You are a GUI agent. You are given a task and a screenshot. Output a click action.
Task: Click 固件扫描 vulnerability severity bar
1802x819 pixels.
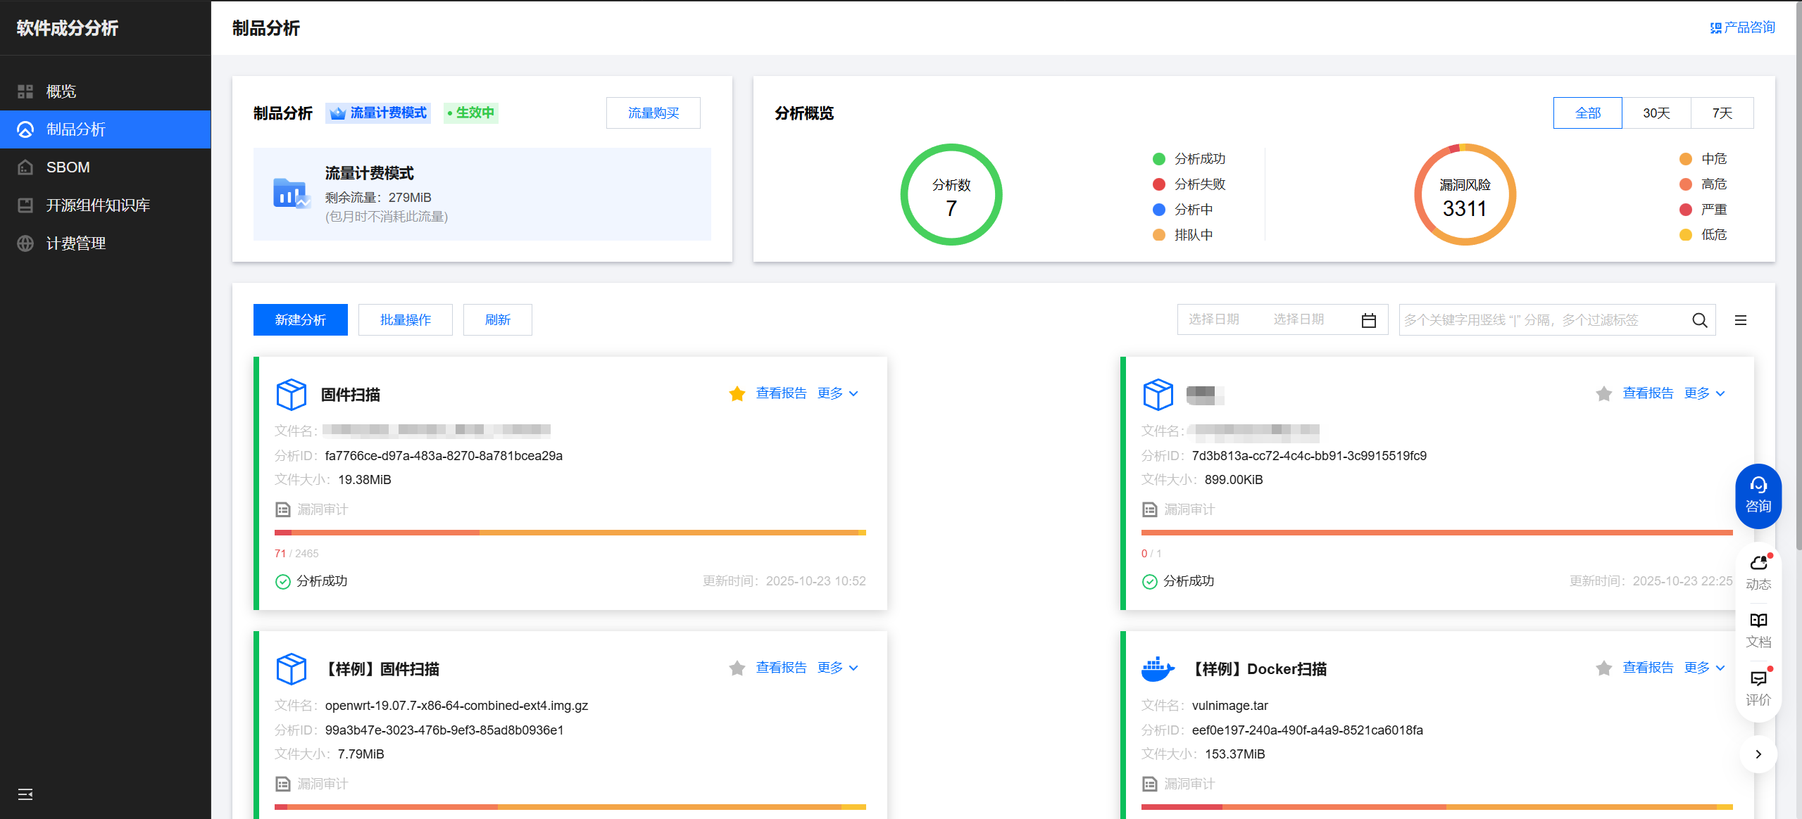(570, 533)
